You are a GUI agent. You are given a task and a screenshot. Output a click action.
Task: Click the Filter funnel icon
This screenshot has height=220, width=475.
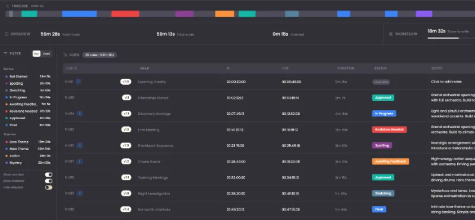click(x=5, y=53)
